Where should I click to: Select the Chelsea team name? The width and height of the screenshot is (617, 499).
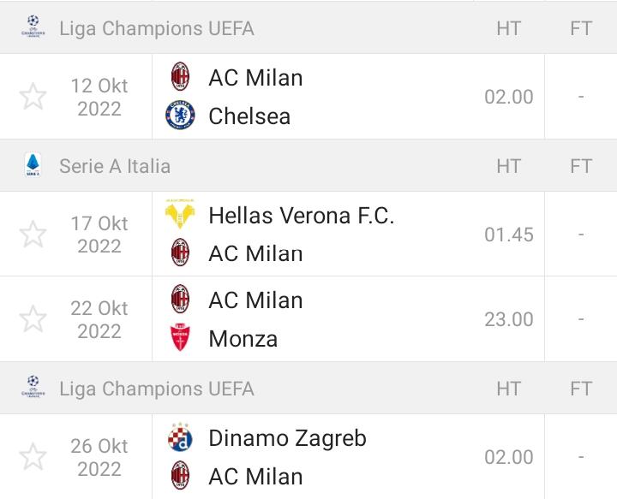(x=249, y=116)
